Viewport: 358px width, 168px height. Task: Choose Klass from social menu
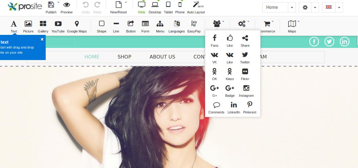230,74
